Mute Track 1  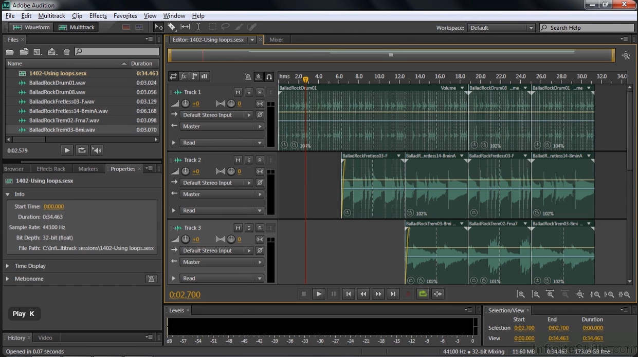point(238,92)
